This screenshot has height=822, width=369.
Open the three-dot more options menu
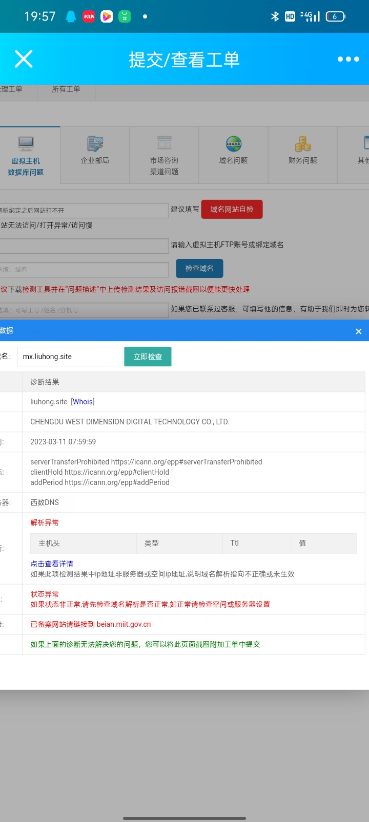coord(348,59)
